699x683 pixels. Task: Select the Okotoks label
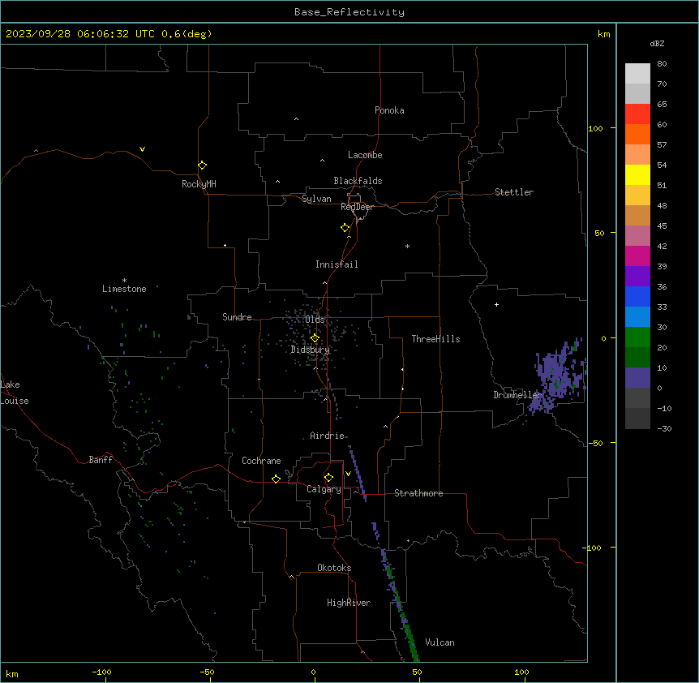334,568
